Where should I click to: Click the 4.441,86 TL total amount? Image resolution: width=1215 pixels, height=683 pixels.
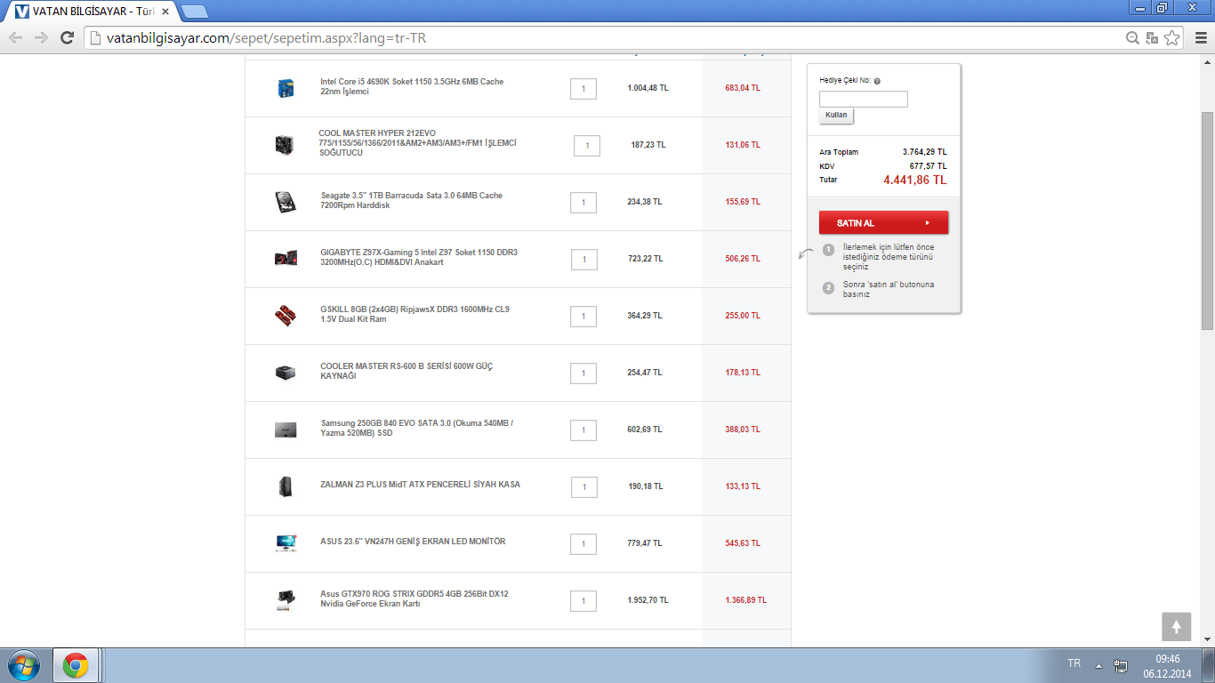[914, 181]
